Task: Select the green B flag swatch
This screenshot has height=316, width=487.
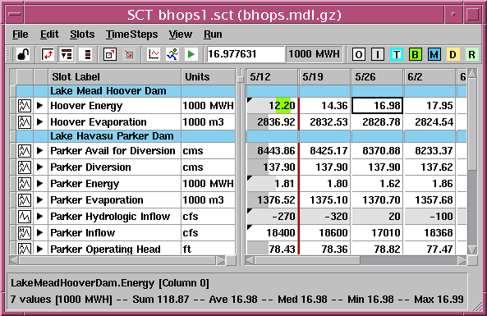Action: [x=416, y=55]
